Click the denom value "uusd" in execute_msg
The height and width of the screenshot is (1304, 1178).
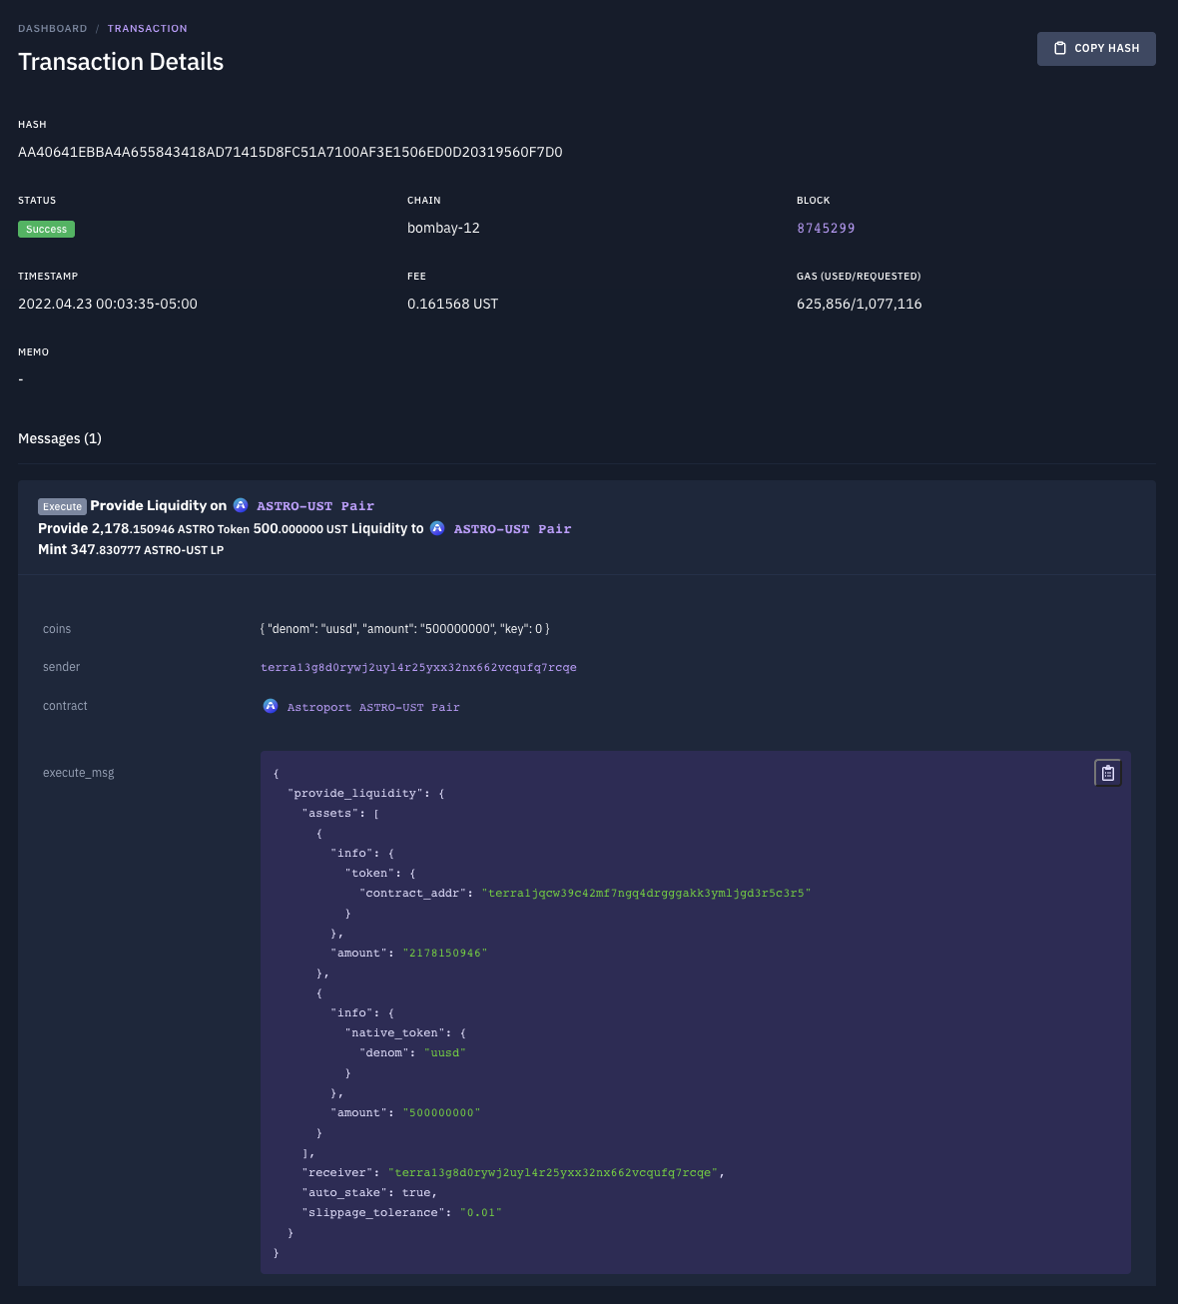(445, 1052)
